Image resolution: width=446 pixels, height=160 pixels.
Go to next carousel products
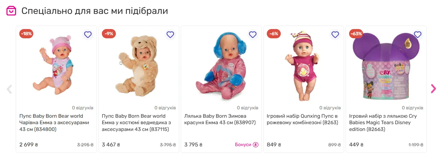click(433, 89)
